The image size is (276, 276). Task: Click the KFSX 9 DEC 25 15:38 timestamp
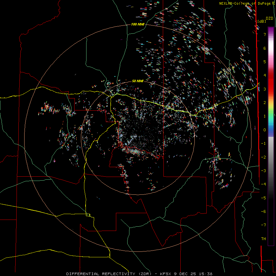tap(186, 274)
